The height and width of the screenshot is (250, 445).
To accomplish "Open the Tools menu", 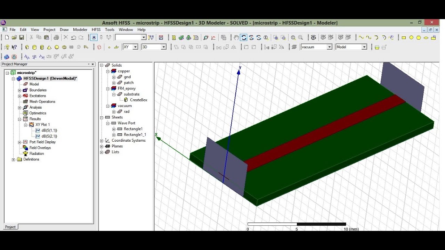I will point(110,30).
